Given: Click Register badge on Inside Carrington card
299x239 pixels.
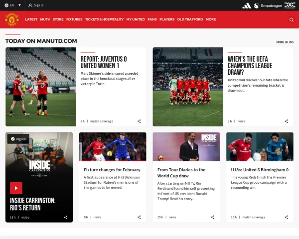Looking at the screenshot, I should tap(18, 139).
